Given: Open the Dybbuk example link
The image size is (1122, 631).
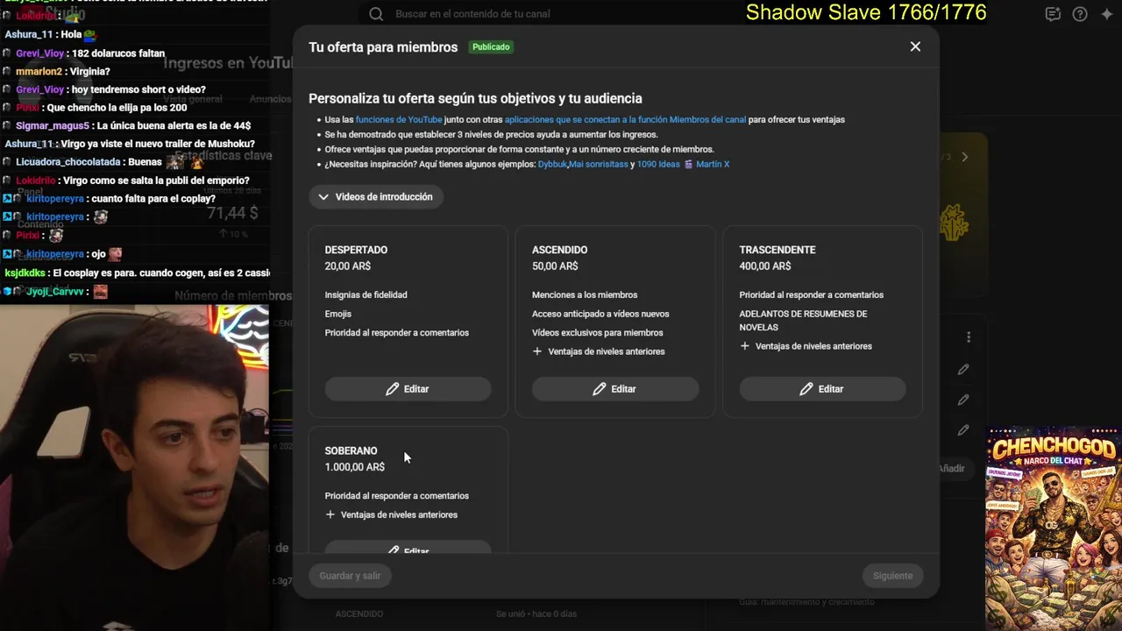Looking at the screenshot, I should click(x=552, y=164).
